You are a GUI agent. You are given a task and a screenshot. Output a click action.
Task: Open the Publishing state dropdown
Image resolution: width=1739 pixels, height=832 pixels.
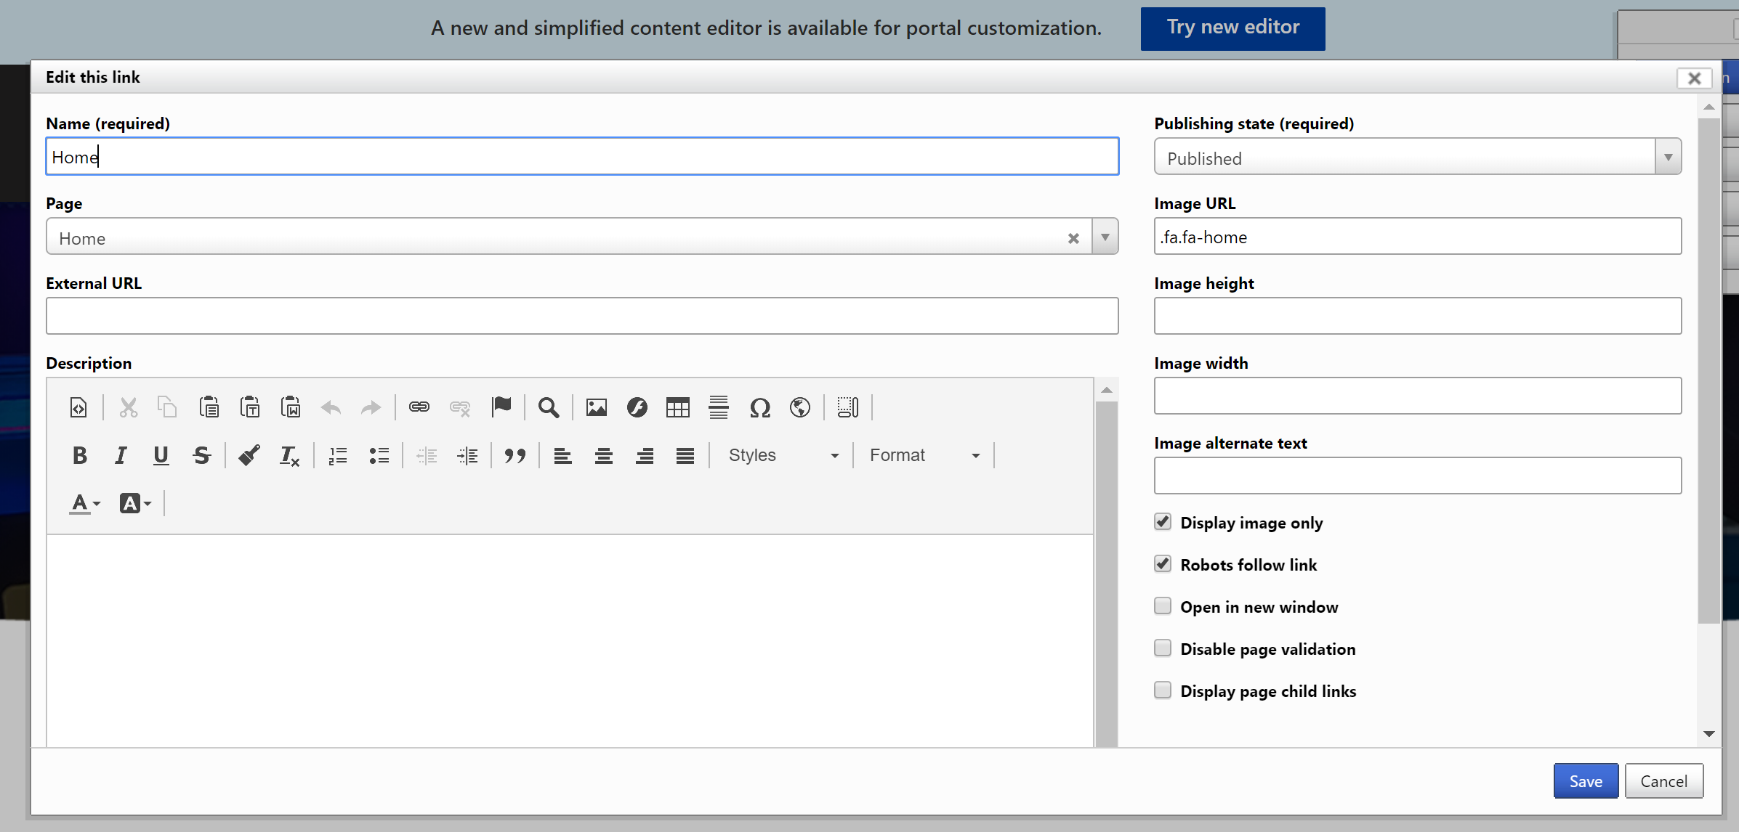[x=1667, y=156]
